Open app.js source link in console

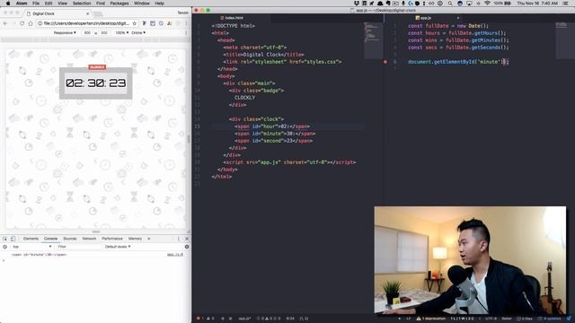tap(175, 255)
